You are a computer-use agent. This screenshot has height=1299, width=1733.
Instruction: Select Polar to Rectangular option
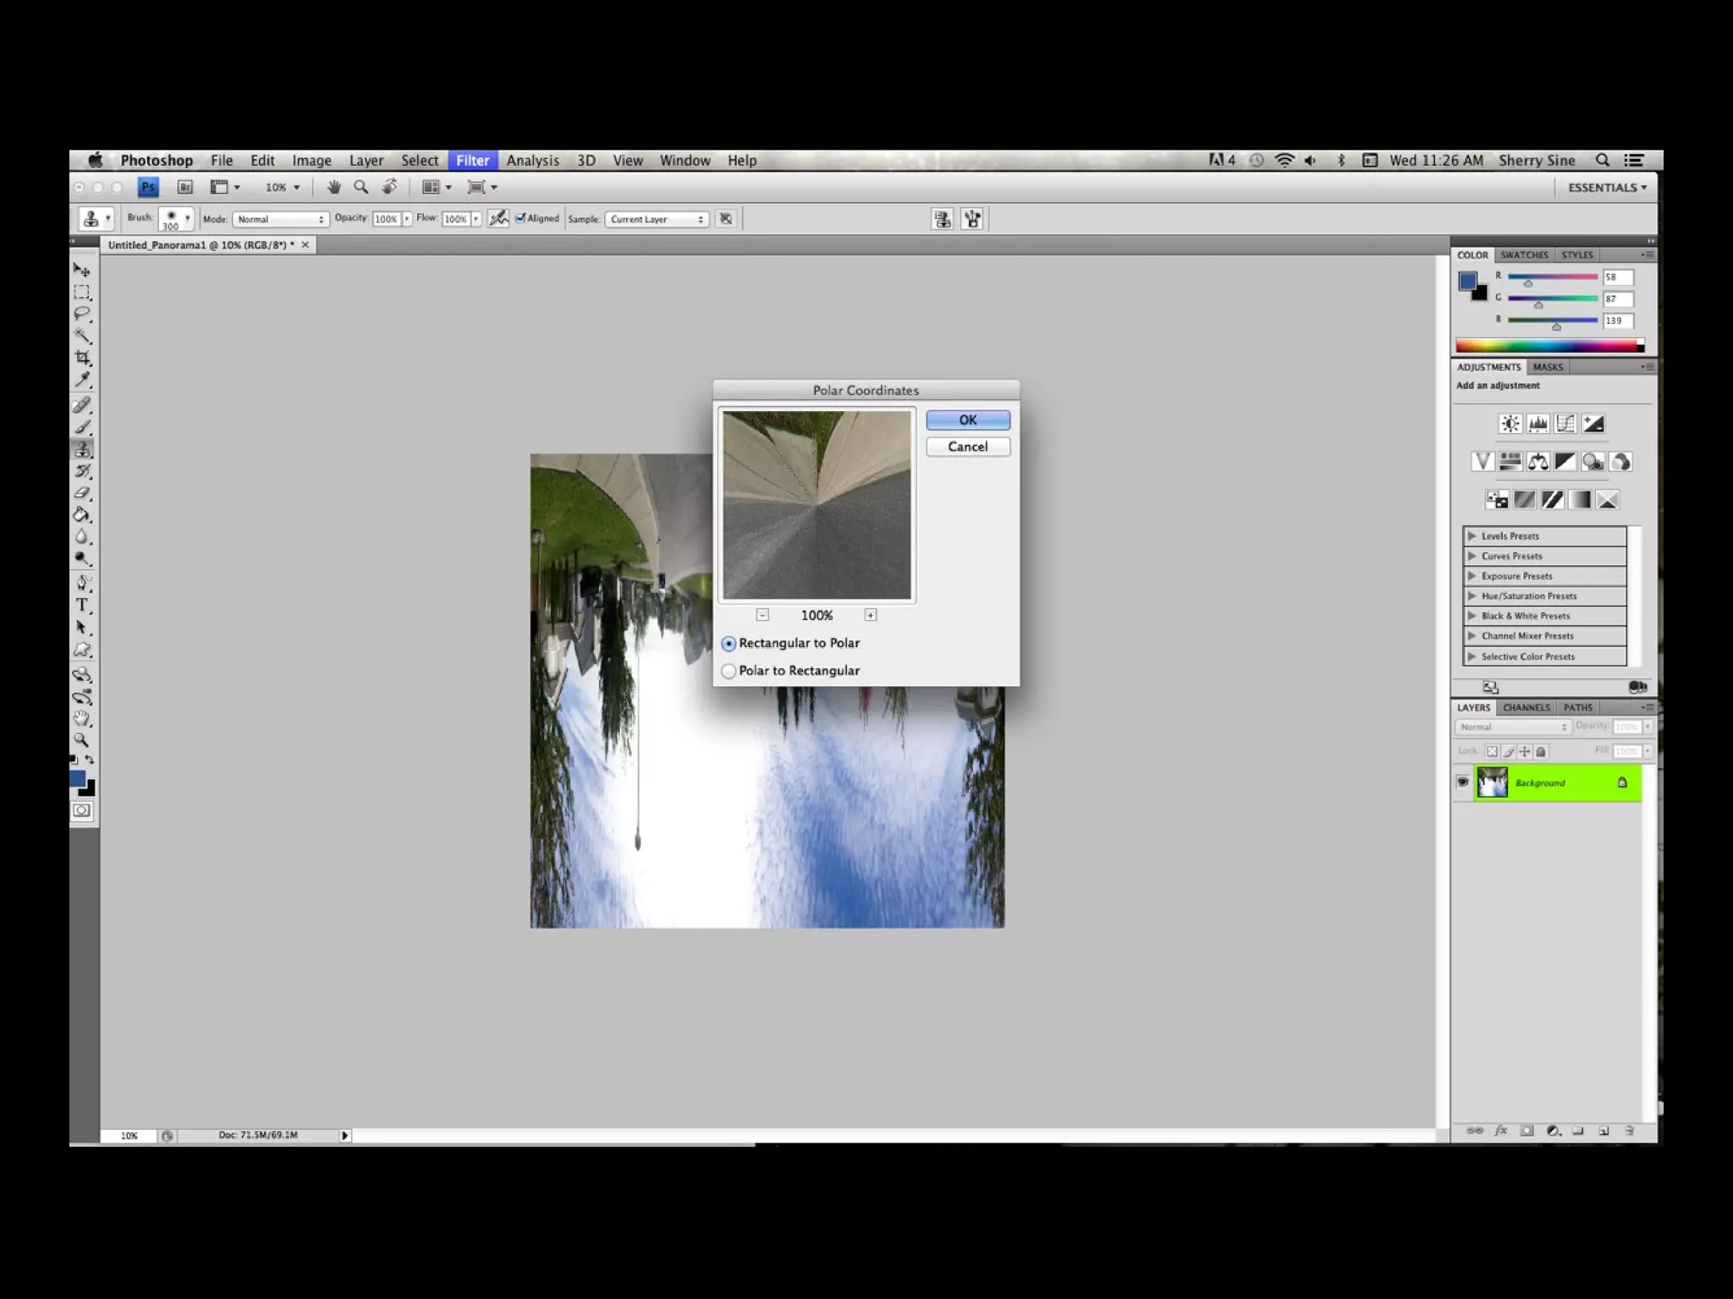tap(729, 671)
